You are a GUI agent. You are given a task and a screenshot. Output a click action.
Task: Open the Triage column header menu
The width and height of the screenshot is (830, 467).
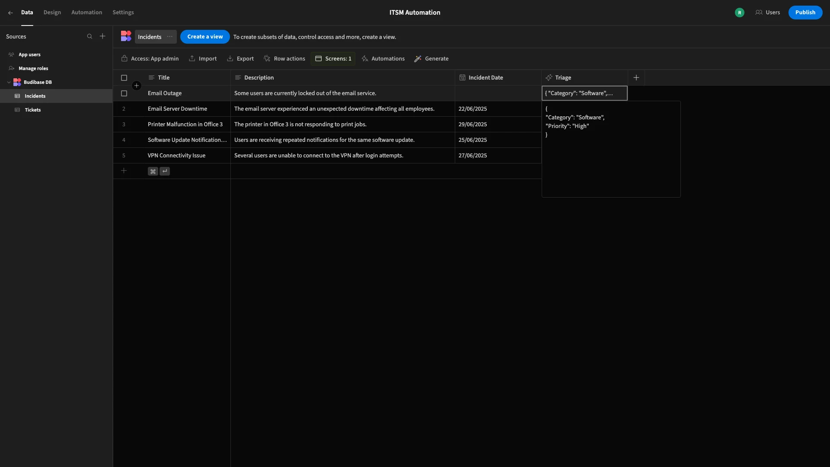[584, 77]
